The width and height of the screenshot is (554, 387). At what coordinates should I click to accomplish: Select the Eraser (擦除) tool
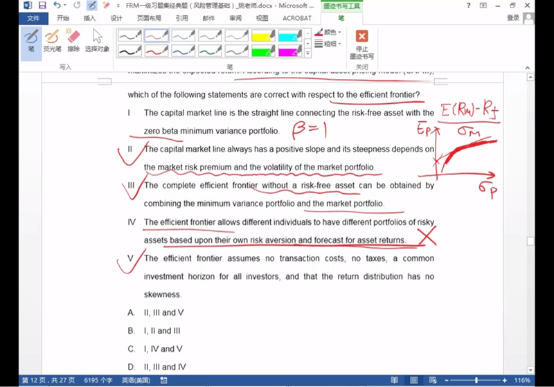click(74, 39)
